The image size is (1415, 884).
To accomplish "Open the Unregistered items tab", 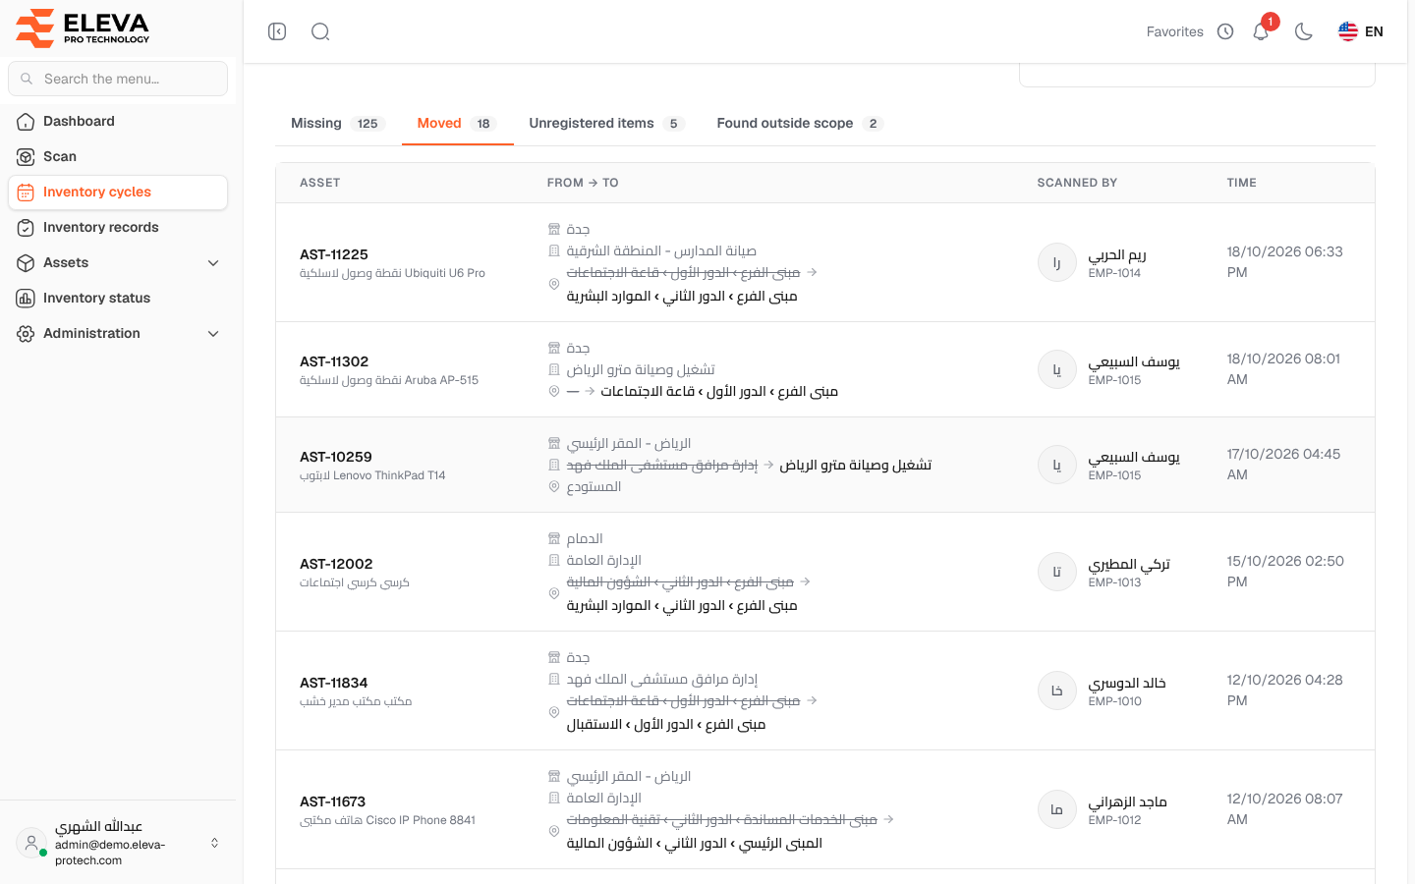I will click(x=606, y=123).
